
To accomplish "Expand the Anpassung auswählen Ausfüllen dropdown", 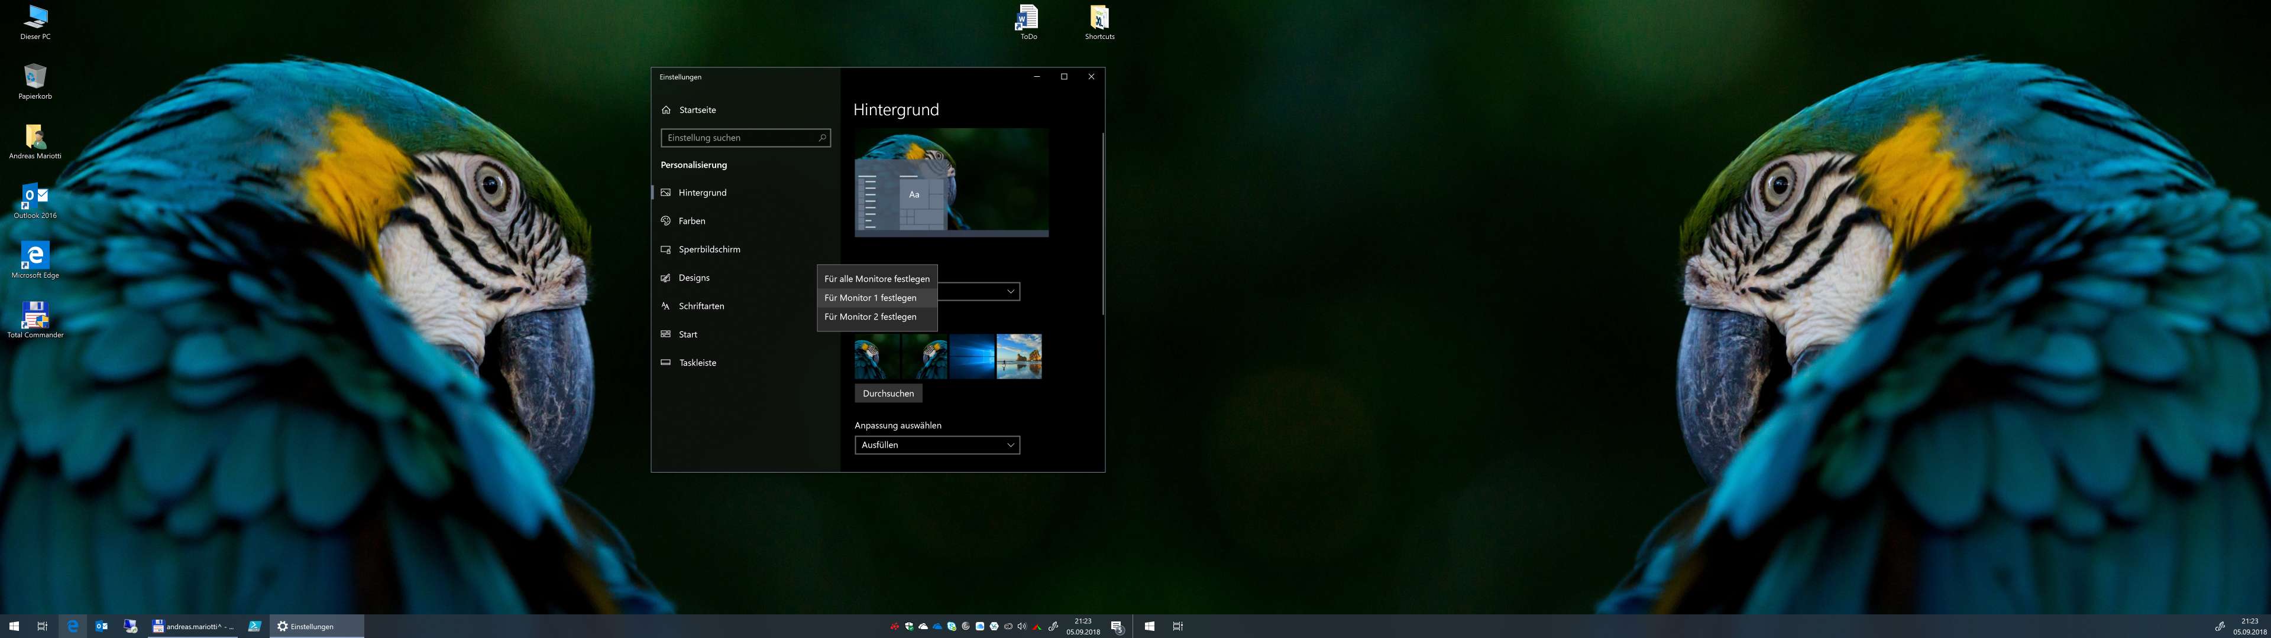I will (x=936, y=445).
